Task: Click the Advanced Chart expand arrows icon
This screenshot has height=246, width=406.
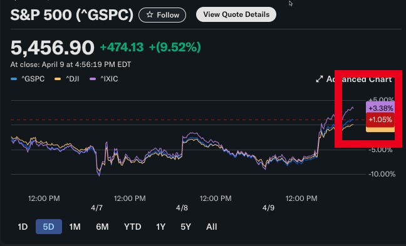Action: coord(320,79)
